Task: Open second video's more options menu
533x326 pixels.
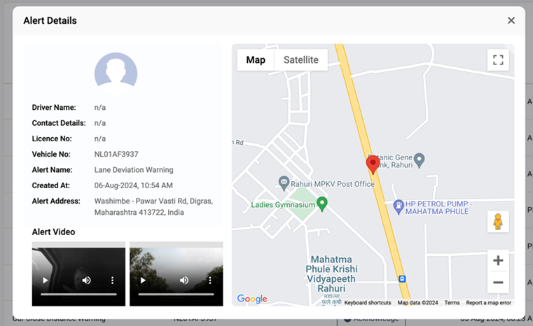Action: click(x=210, y=281)
